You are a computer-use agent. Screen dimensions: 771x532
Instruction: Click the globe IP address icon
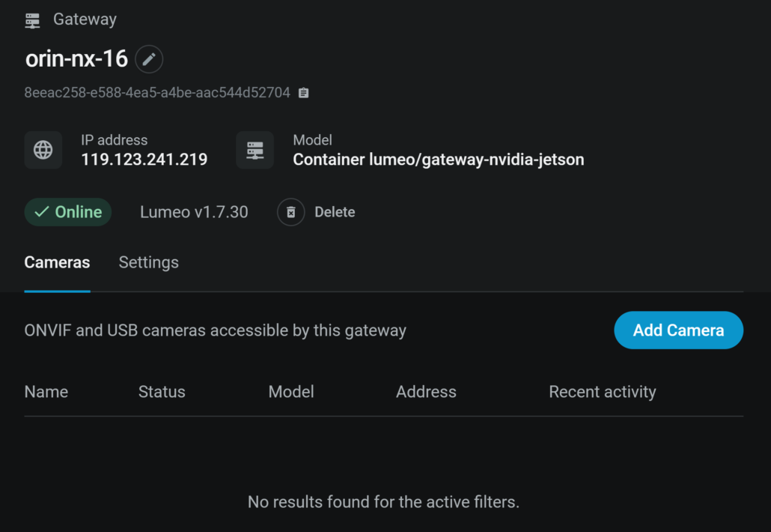pyautogui.click(x=43, y=150)
